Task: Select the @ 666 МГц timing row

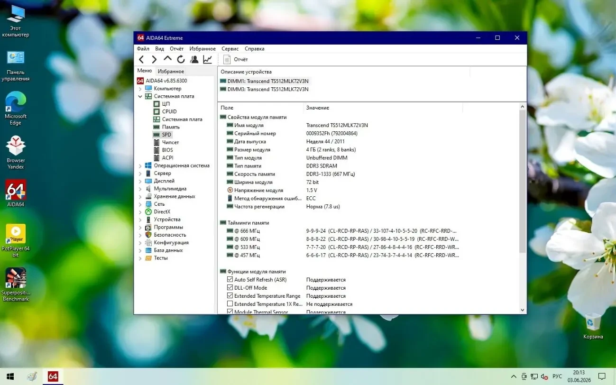Action: 368,231
